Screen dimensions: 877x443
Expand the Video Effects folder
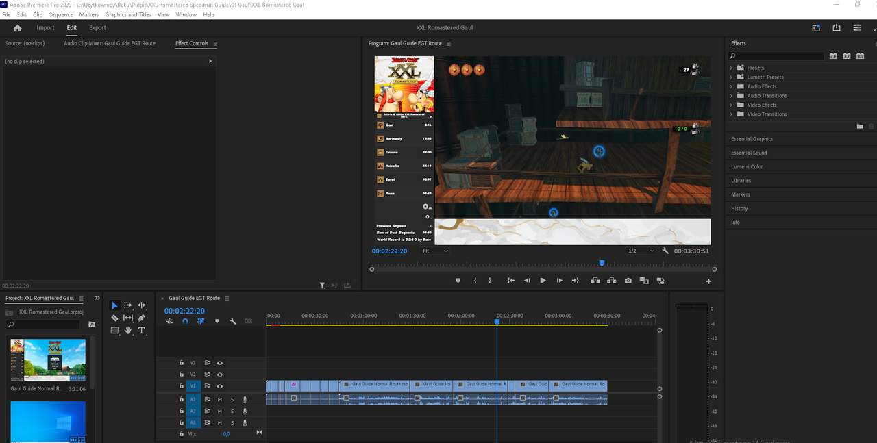[732, 105]
